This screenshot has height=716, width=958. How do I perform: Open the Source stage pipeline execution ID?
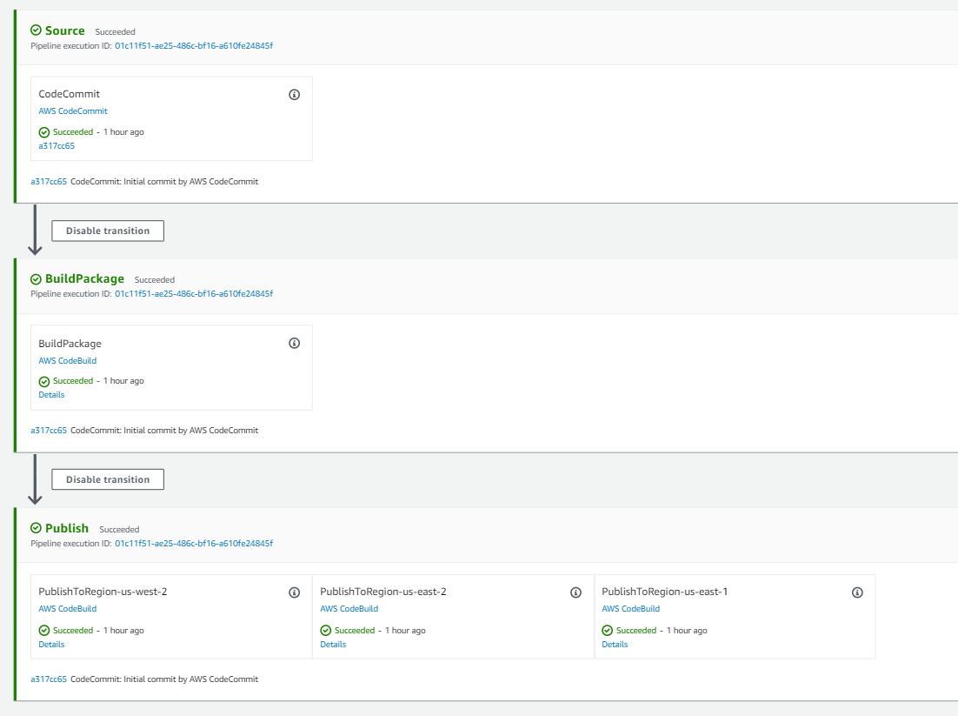click(176, 45)
